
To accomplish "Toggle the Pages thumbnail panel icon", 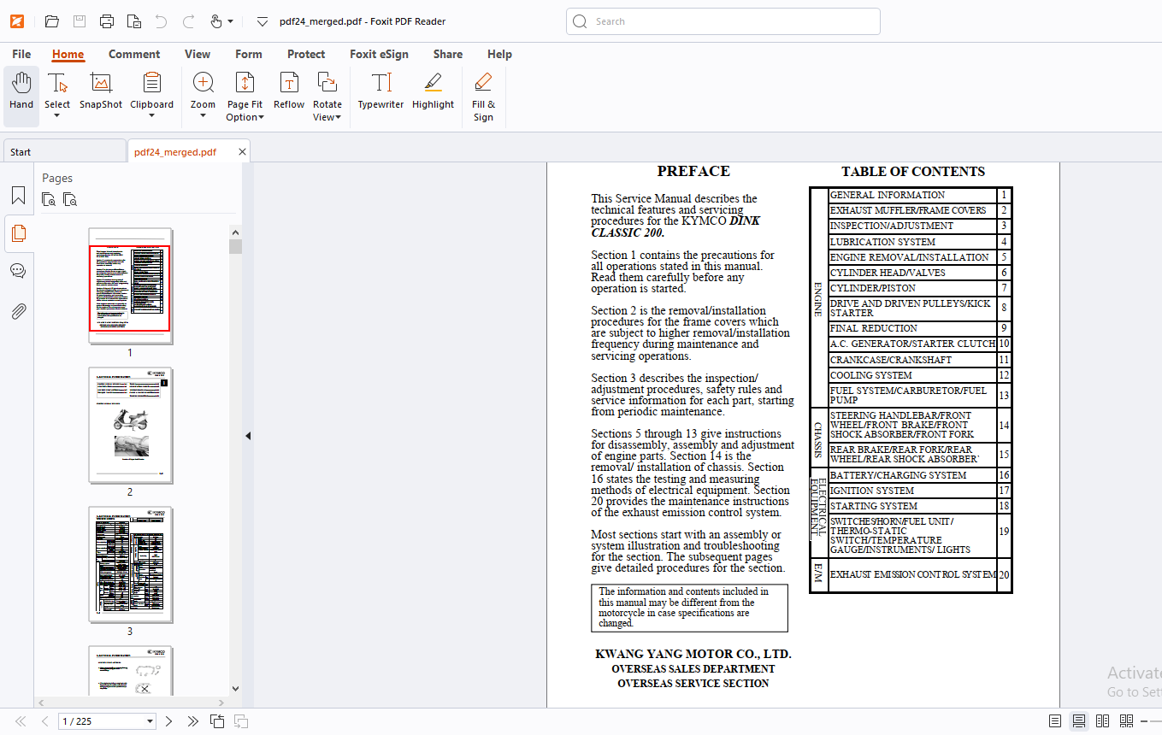I will 18,233.
